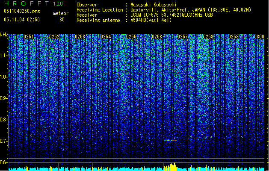Click the A504HB(yagi 4el) antenna text
The width and height of the screenshot is (269, 171).
tap(151, 20)
